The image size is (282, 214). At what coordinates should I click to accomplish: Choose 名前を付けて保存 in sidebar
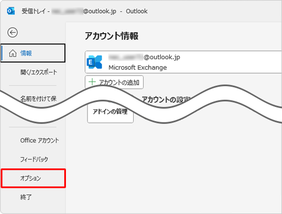38,99
